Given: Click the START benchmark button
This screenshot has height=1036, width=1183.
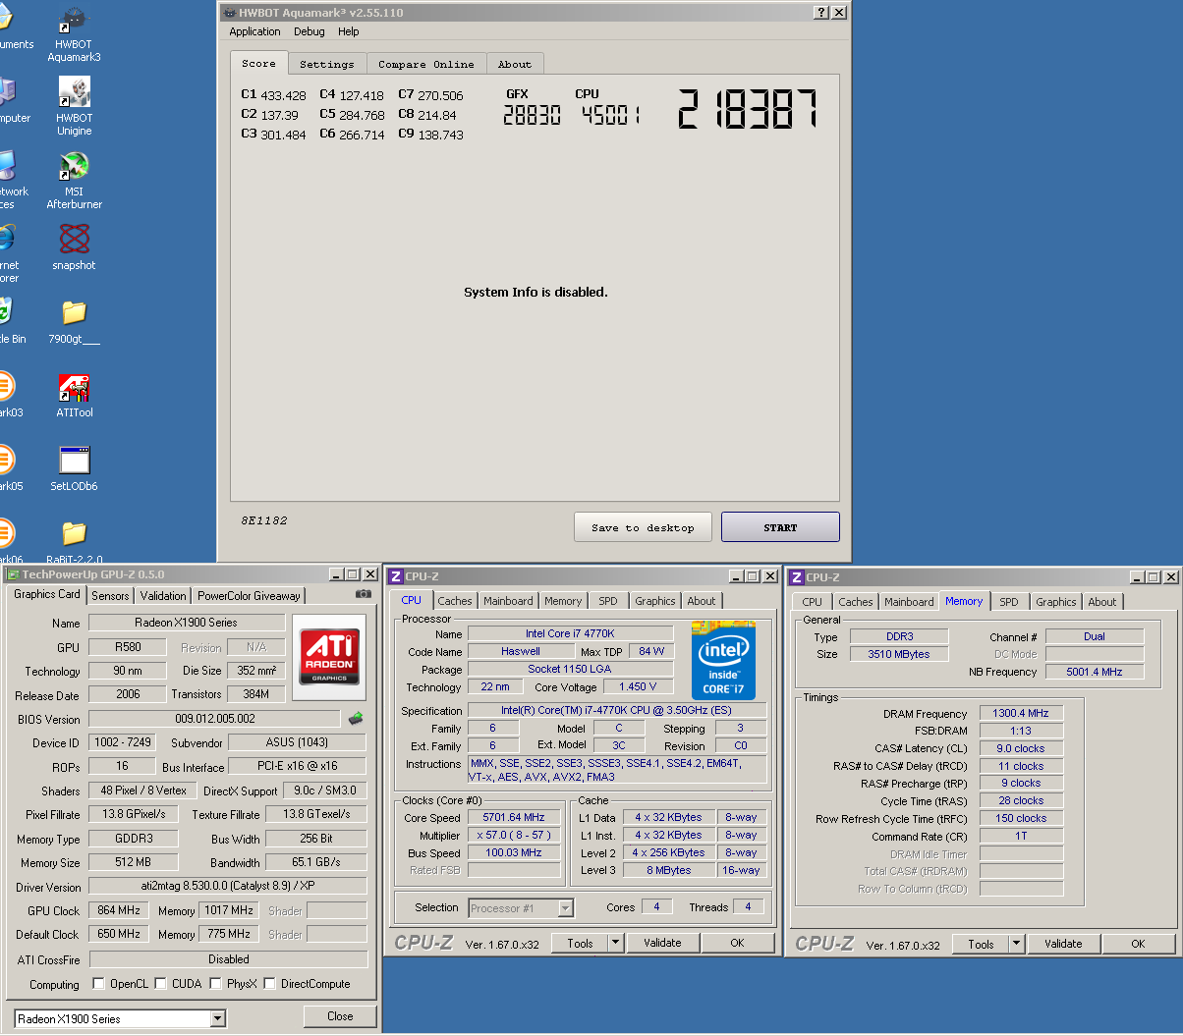Looking at the screenshot, I should coord(780,527).
